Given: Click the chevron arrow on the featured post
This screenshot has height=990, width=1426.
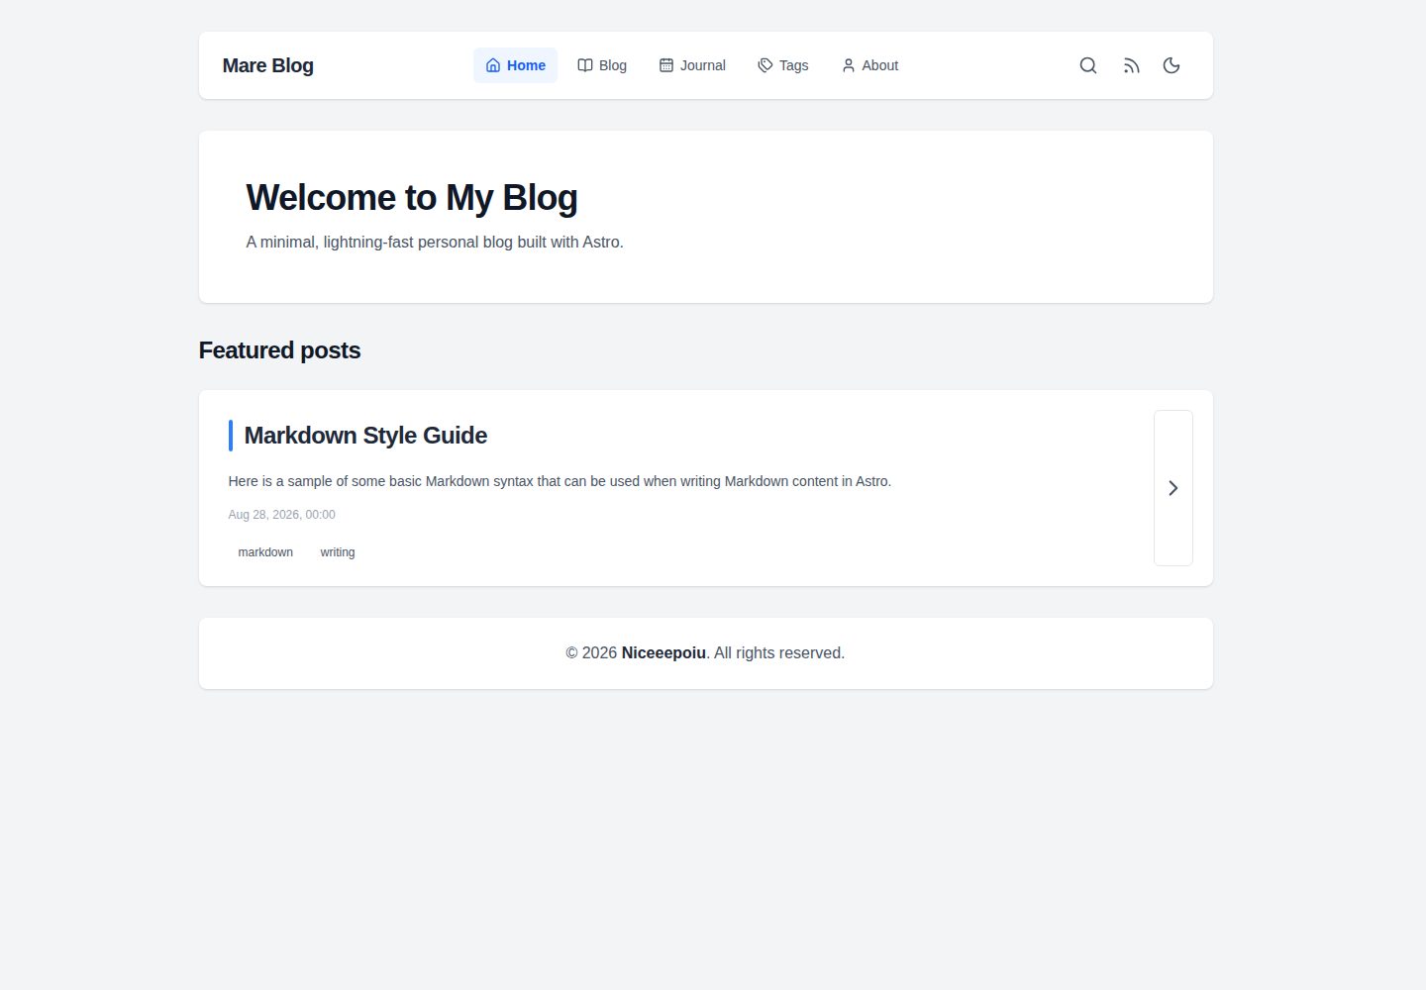Looking at the screenshot, I should 1173,488.
